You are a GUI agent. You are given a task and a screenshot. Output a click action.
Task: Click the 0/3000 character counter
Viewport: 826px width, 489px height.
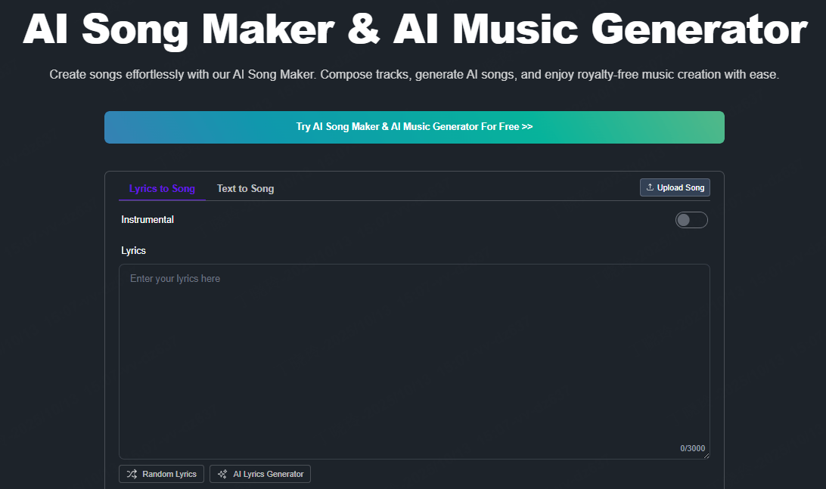coord(692,448)
